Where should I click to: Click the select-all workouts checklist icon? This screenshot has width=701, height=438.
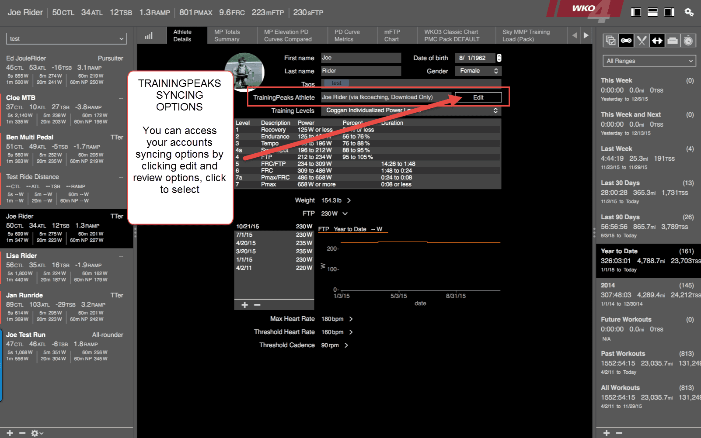(x=610, y=41)
